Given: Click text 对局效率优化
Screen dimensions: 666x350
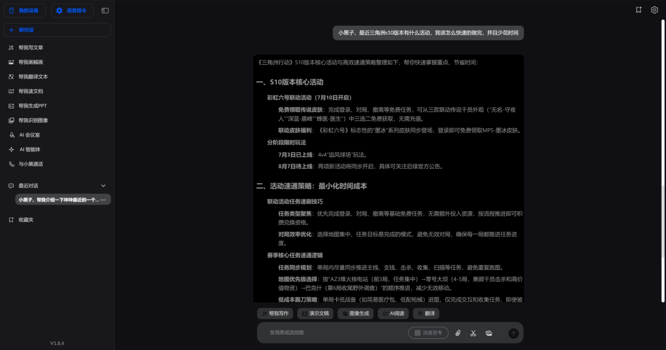Looking at the screenshot, I should tap(295, 234).
